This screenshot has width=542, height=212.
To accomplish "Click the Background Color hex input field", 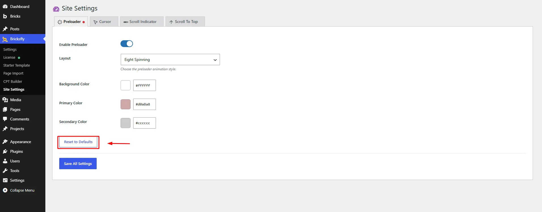I will click(x=144, y=85).
